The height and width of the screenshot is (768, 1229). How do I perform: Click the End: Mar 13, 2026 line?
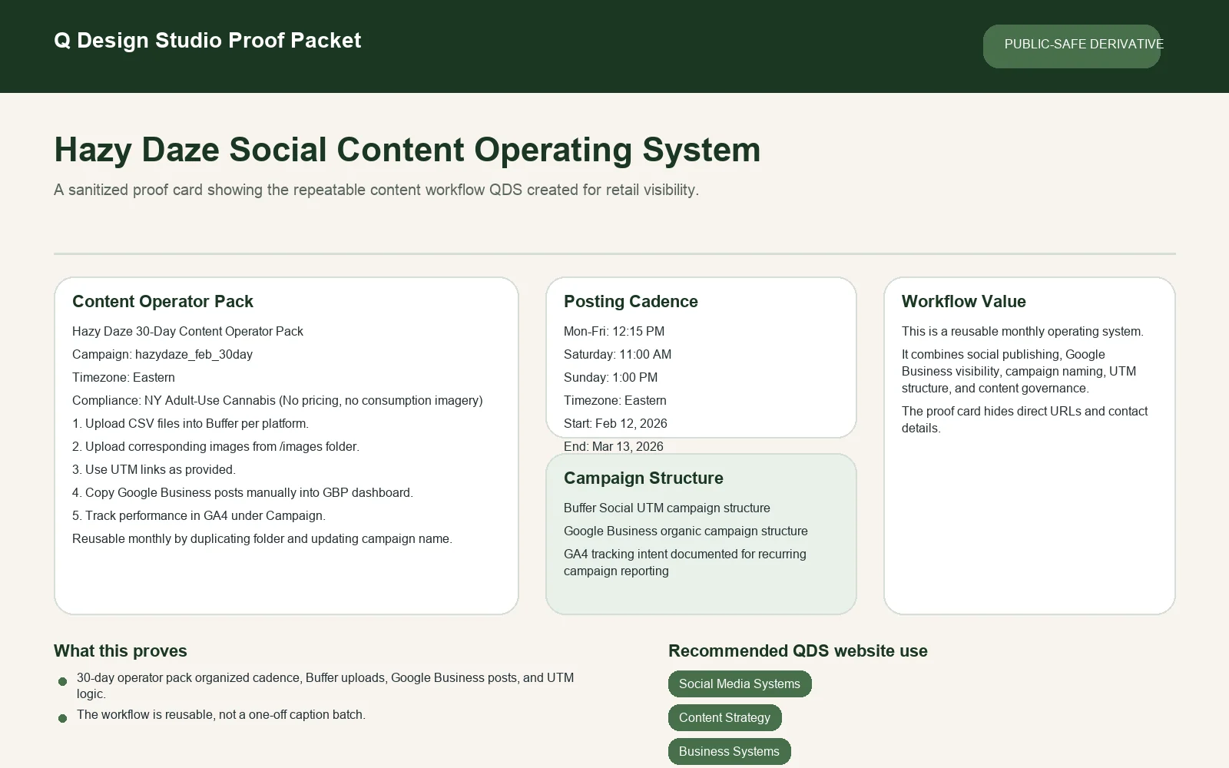tap(614, 446)
